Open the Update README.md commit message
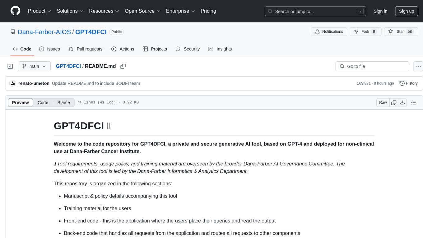Screen dimensions: 423x238 tap(96, 83)
